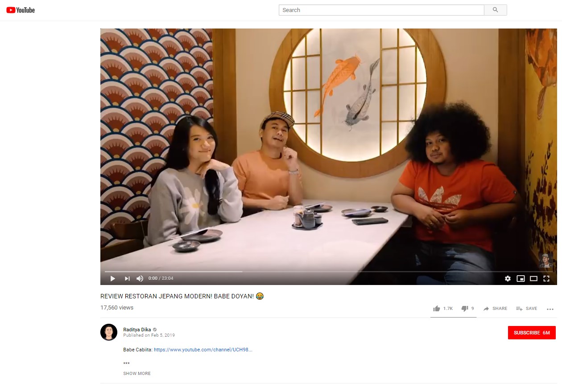Subscribe to the channel

(531, 333)
